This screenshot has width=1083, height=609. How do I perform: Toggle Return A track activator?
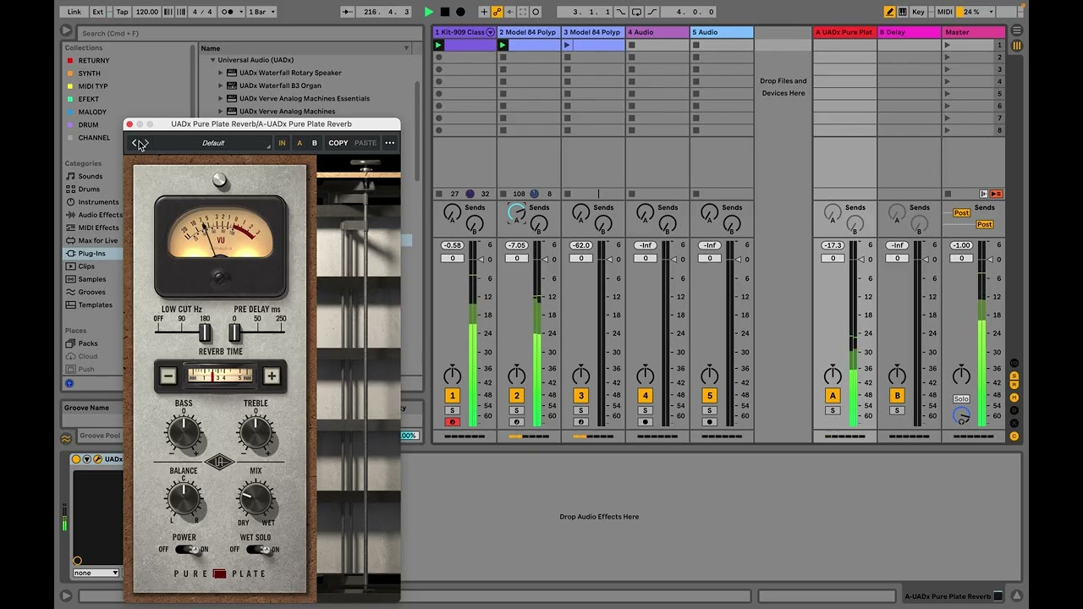point(833,396)
